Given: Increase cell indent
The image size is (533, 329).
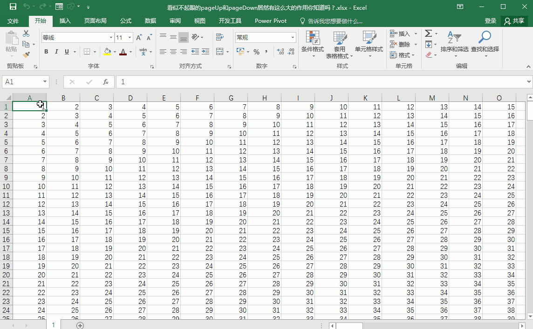Looking at the screenshot, I should pos(205,52).
